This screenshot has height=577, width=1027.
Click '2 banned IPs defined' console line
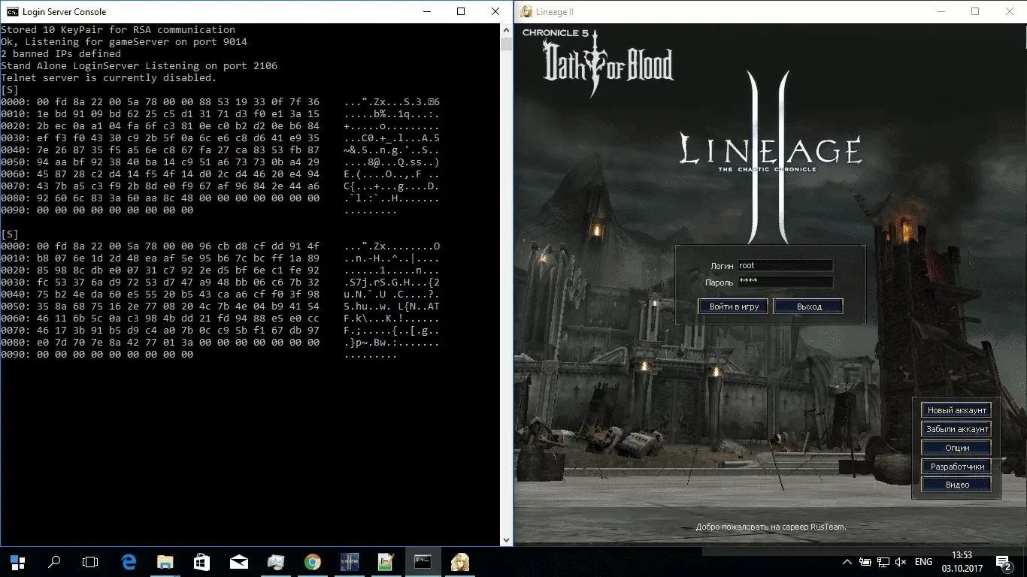(61, 53)
